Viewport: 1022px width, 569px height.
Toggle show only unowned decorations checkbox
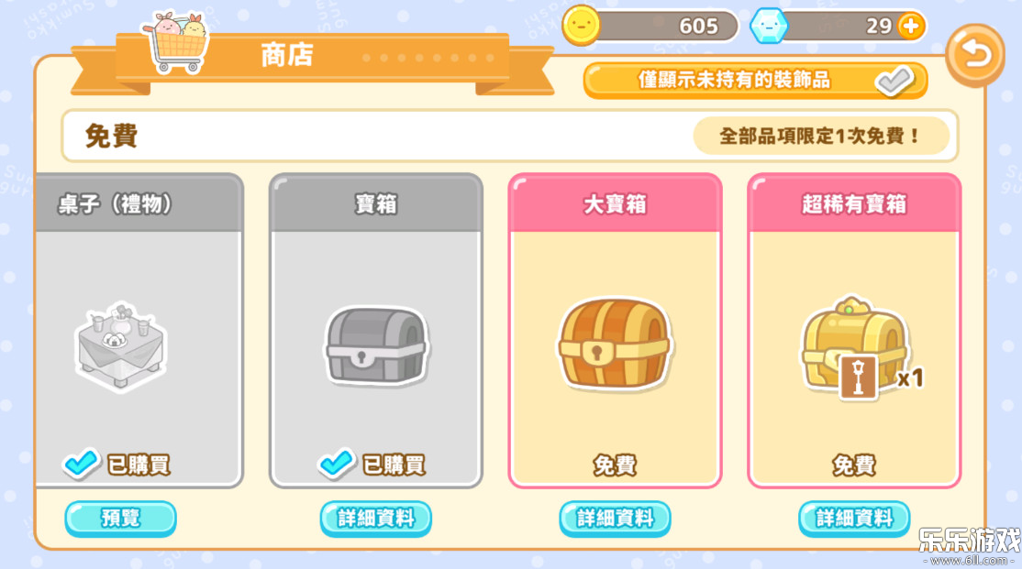tap(894, 81)
